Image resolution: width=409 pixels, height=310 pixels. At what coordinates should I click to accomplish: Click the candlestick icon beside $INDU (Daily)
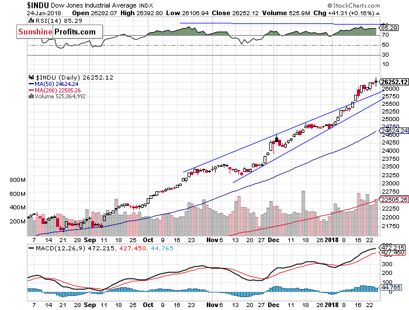click(32, 77)
